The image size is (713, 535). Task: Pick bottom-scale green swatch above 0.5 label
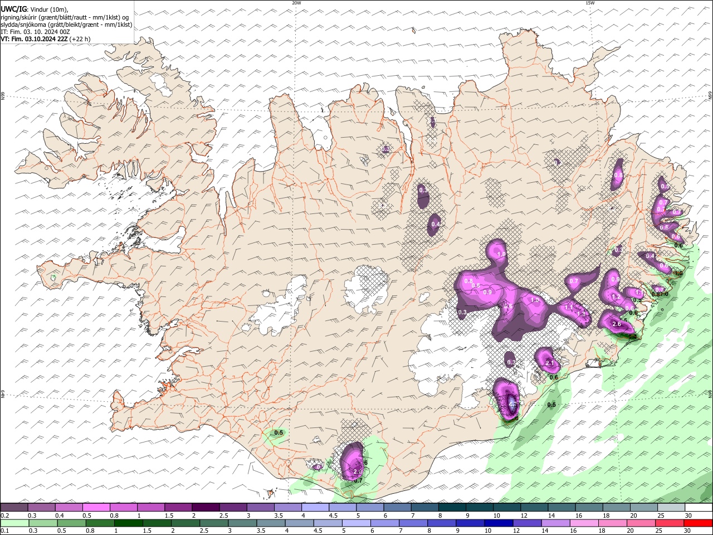[71, 523]
